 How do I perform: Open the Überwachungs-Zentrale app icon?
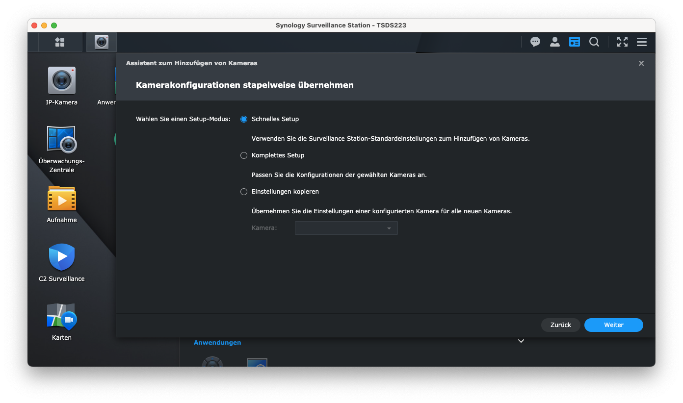[62, 140]
